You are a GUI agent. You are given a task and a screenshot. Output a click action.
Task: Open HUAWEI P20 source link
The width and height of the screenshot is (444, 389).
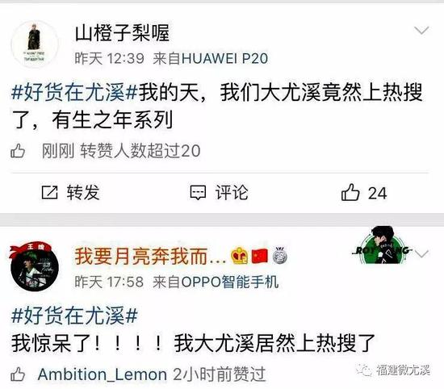(x=224, y=59)
